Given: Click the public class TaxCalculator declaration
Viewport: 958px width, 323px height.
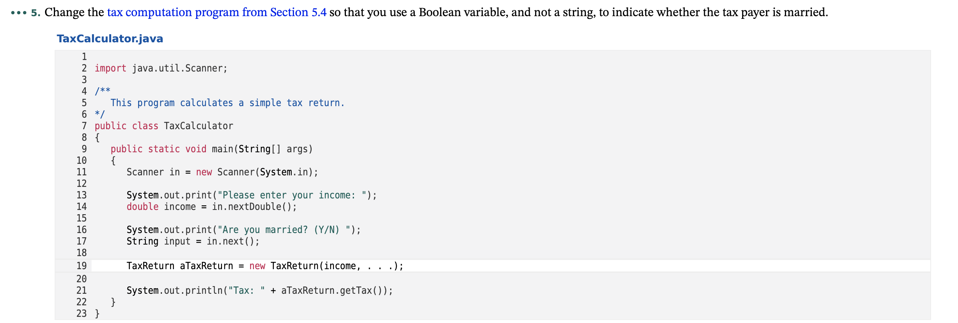Looking at the screenshot, I should coord(164,126).
